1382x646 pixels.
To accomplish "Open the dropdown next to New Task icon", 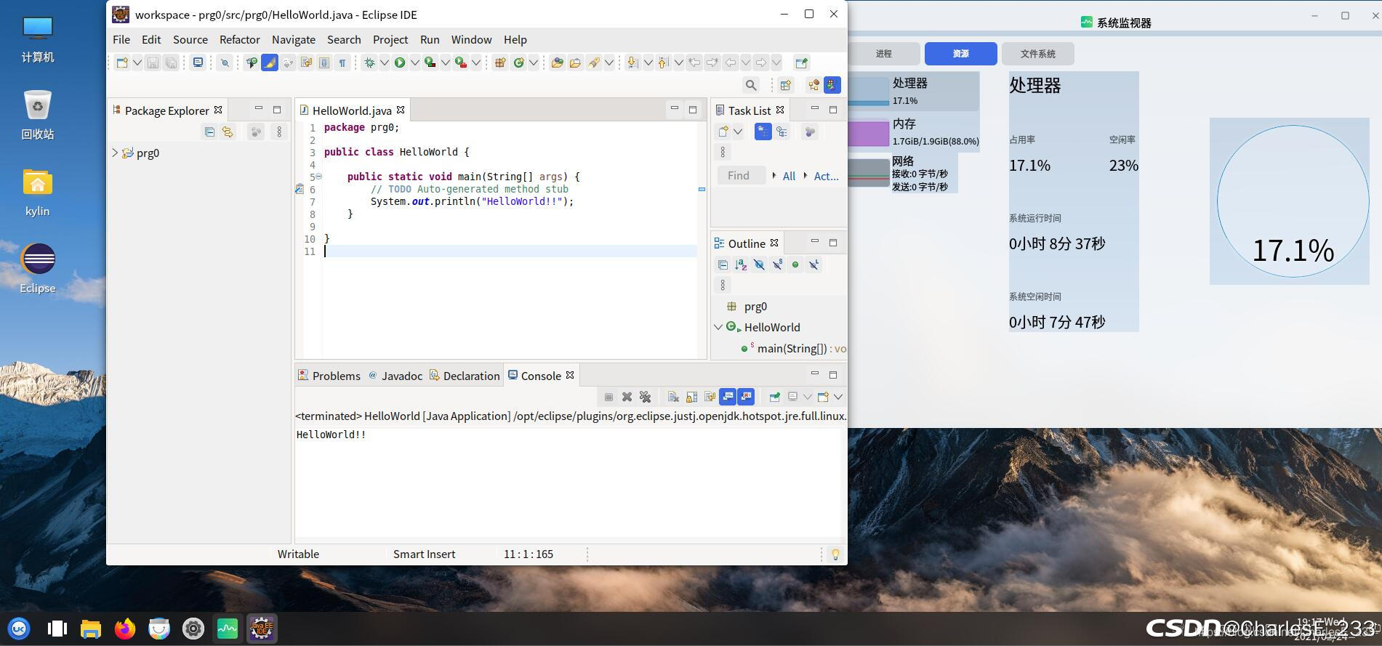I will pos(738,132).
